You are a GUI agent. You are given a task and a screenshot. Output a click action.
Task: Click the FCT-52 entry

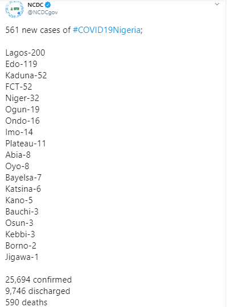point(19,87)
